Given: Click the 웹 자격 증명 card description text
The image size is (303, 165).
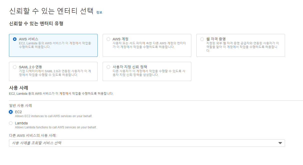Looking at the screenshot, I should tap(243, 47).
